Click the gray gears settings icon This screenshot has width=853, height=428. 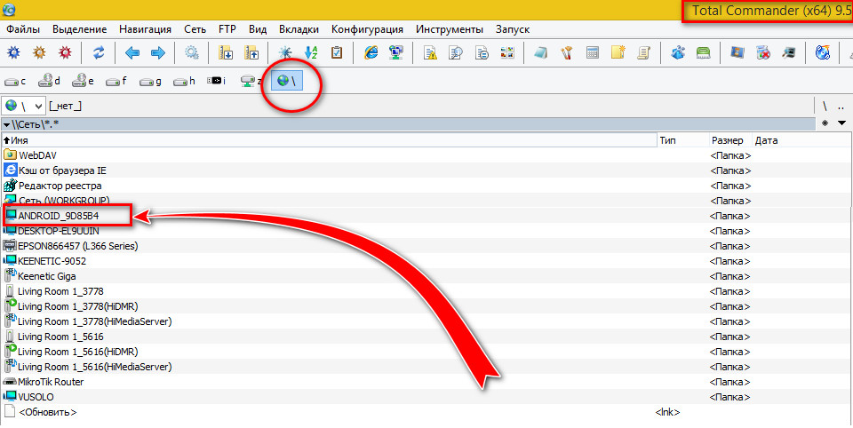(192, 52)
